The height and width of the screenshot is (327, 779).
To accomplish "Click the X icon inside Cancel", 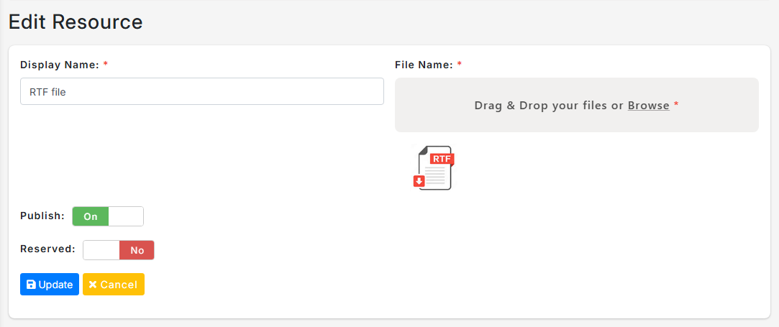I will pos(93,285).
